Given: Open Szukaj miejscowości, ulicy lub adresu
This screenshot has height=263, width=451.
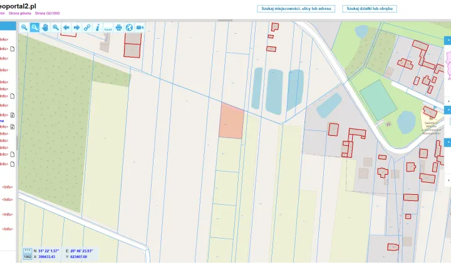Looking at the screenshot, I should tap(296, 9).
